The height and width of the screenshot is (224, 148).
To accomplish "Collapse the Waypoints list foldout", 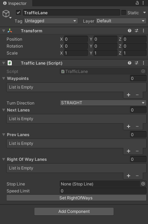I will 4,78.
